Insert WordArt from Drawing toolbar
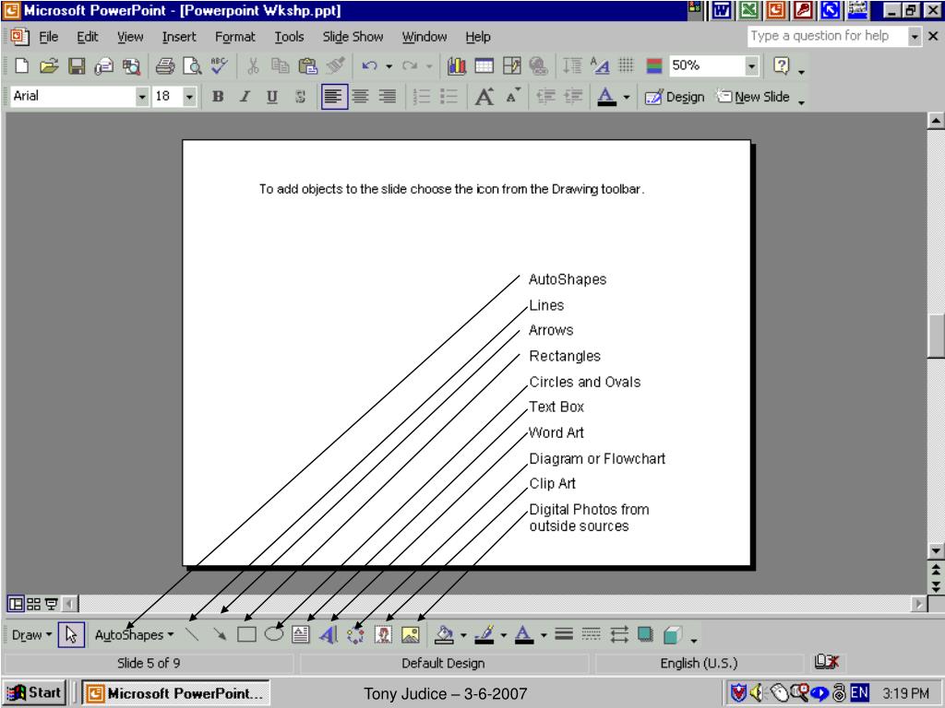Viewport: 945px width, 708px height. pyautogui.click(x=329, y=634)
